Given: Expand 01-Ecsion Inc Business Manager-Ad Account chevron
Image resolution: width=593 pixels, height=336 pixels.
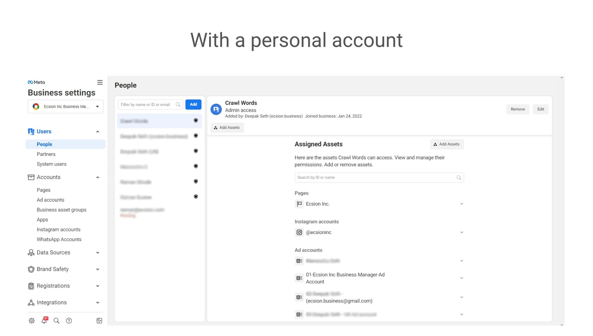Looking at the screenshot, I should [x=462, y=278].
